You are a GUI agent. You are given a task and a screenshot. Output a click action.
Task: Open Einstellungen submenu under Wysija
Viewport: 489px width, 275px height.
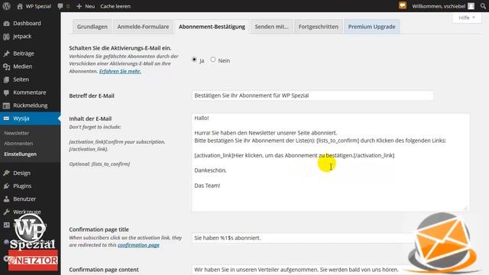[21, 154]
